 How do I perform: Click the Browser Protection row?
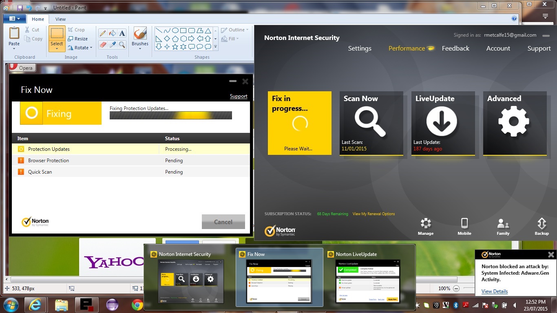tap(131, 161)
